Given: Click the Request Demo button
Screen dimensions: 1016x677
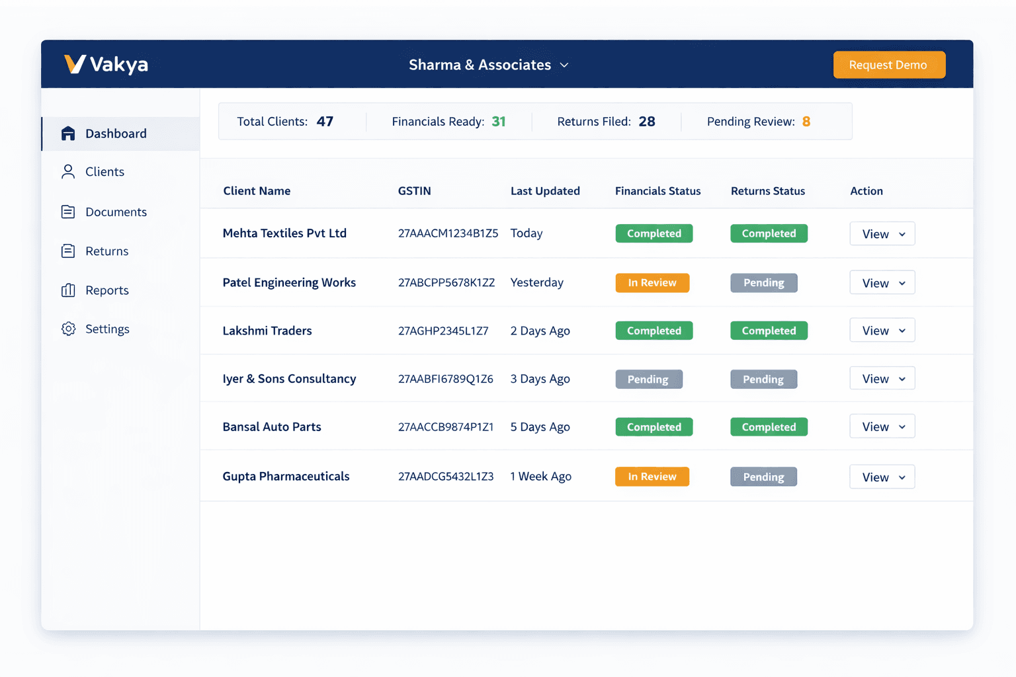Looking at the screenshot, I should click(889, 65).
